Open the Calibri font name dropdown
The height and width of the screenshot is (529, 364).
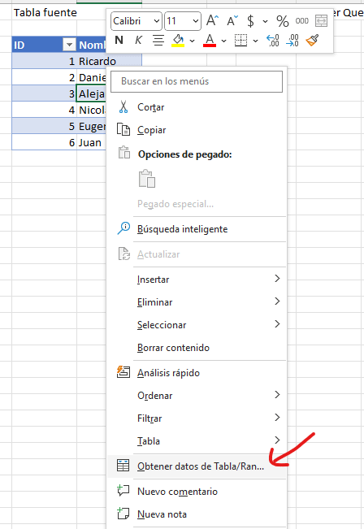(136, 21)
